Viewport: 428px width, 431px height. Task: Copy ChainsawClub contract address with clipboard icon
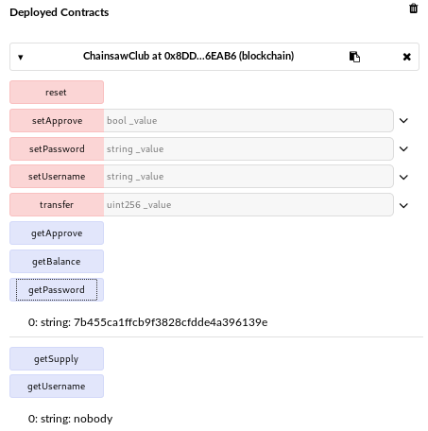pos(354,57)
